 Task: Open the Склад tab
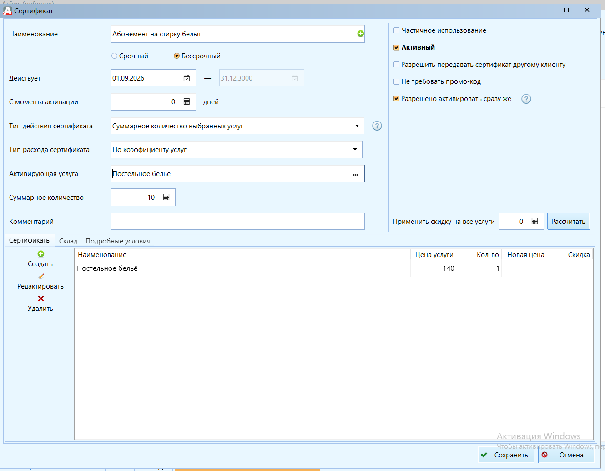point(68,241)
